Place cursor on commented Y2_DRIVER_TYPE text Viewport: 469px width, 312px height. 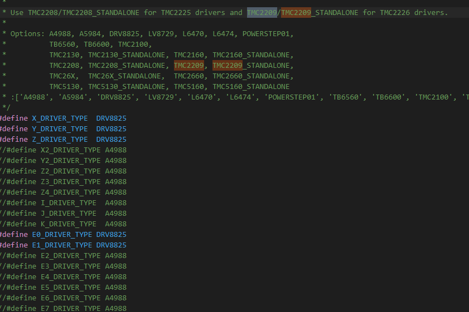coord(70,161)
